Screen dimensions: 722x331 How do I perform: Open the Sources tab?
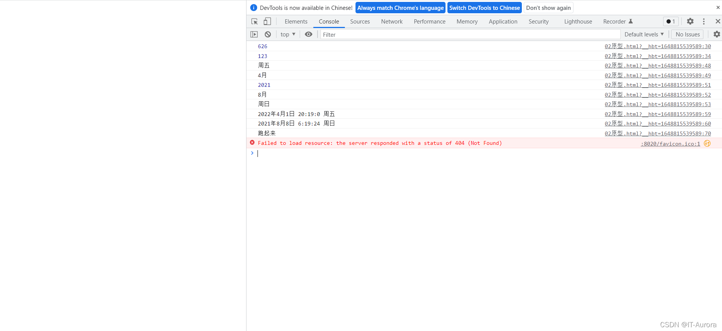pyautogui.click(x=360, y=22)
